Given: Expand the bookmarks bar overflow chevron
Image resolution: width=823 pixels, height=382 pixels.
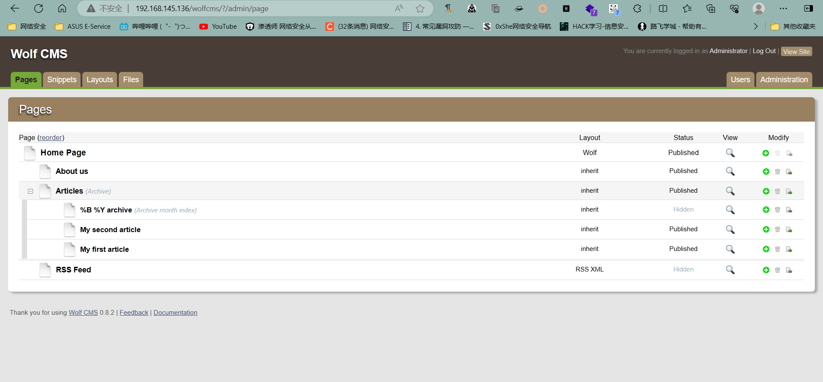Looking at the screenshot, I should tap(756, 27).
